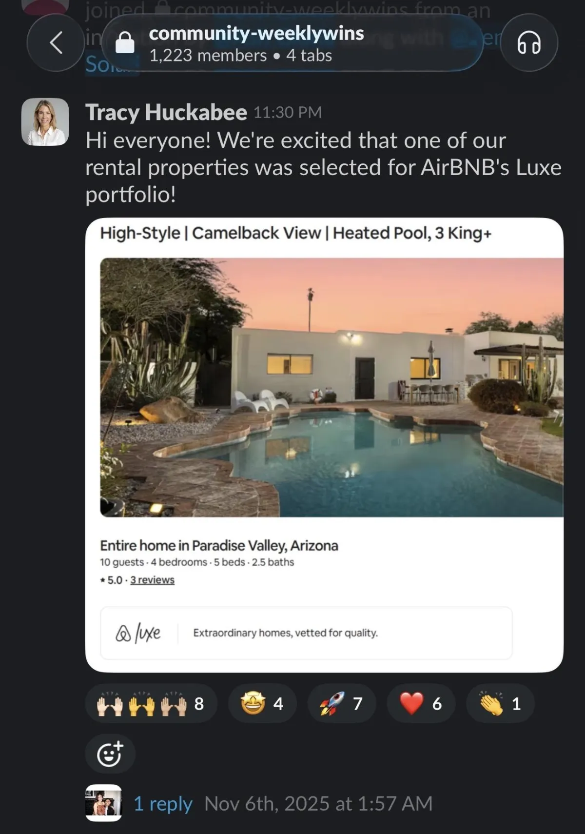Open the 1,223 members and 4 tabs info
Screen dimensions: 585x834
point(240,56)
